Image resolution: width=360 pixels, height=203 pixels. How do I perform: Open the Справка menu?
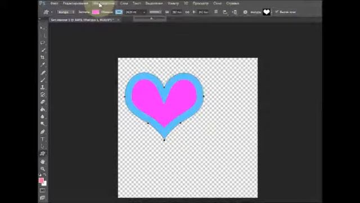pyautogui.click(x=232, y=3)
